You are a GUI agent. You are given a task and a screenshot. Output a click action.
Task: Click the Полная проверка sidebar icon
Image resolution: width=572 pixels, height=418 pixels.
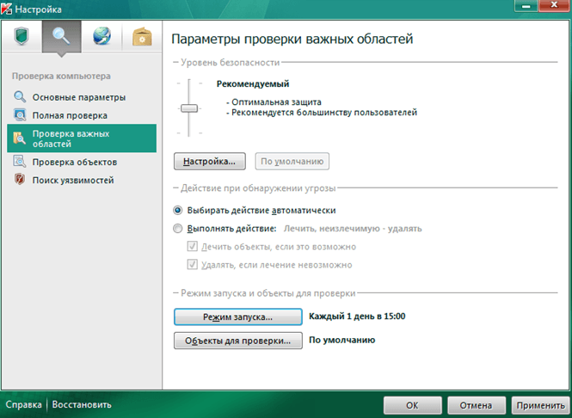click(x=20, y=115)
